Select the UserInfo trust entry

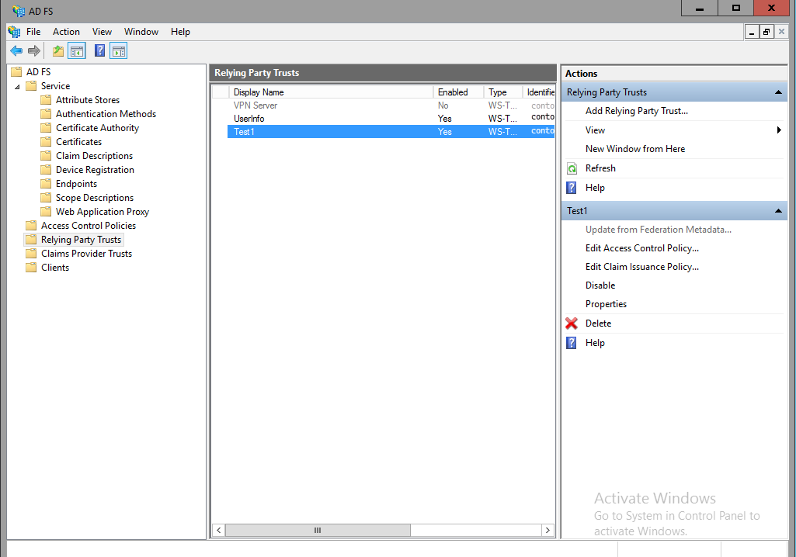click(311, 118)
